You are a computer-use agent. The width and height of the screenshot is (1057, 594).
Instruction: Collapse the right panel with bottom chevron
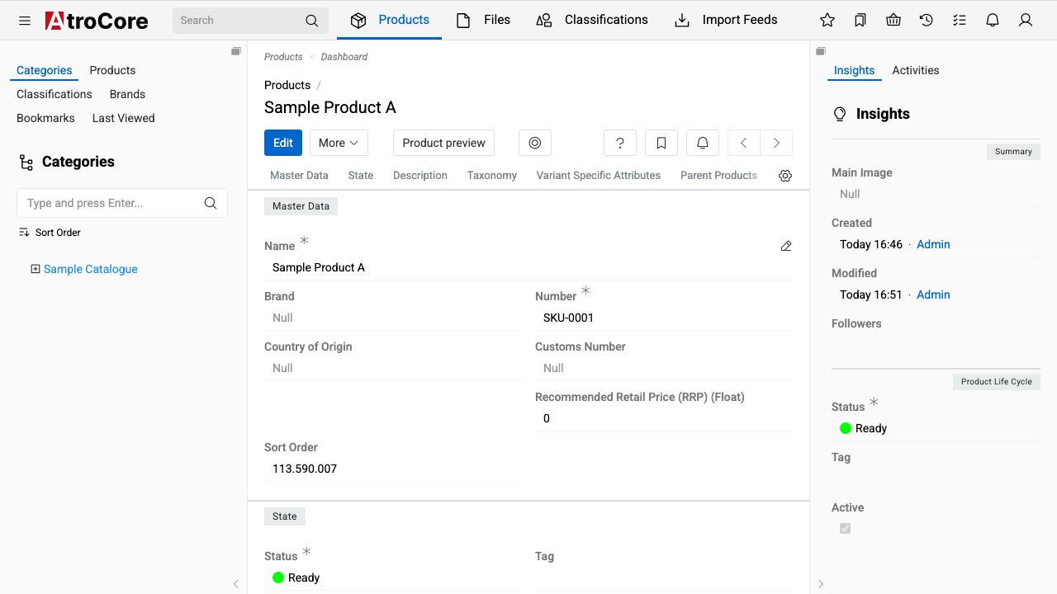821,584
